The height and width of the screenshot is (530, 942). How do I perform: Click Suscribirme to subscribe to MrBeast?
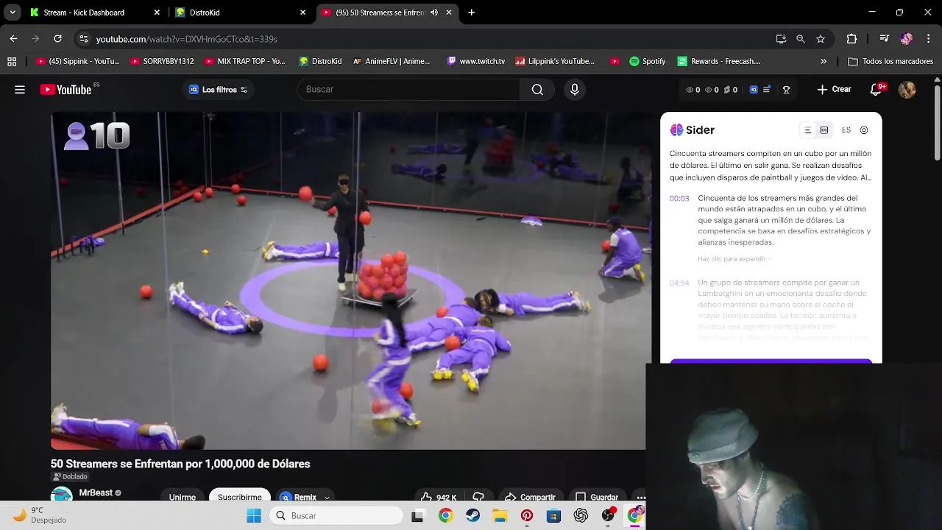click(x=240, y=497)
